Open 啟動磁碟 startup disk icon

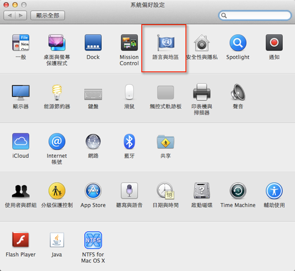(x=202, y=190)
